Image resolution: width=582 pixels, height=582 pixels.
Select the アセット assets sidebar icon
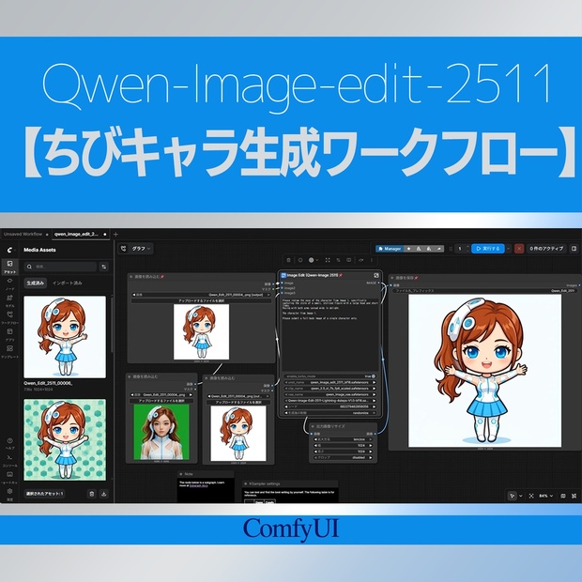click(9, 267)
